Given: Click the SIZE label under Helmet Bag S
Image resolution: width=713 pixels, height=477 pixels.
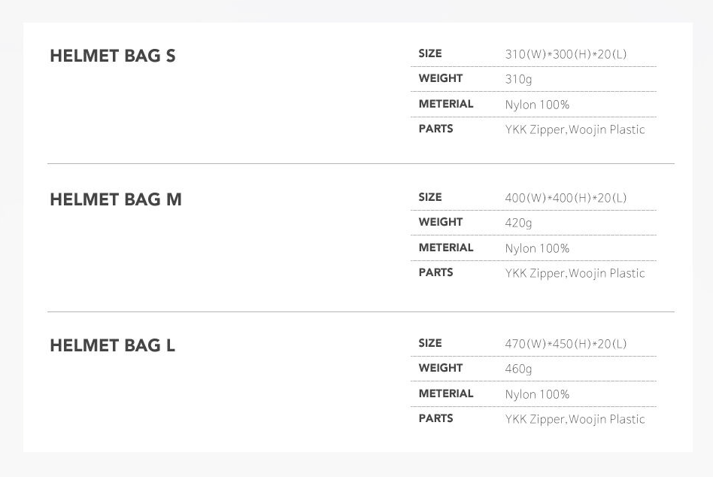Looking at the screenshot, I should click(x=430, y=53).
